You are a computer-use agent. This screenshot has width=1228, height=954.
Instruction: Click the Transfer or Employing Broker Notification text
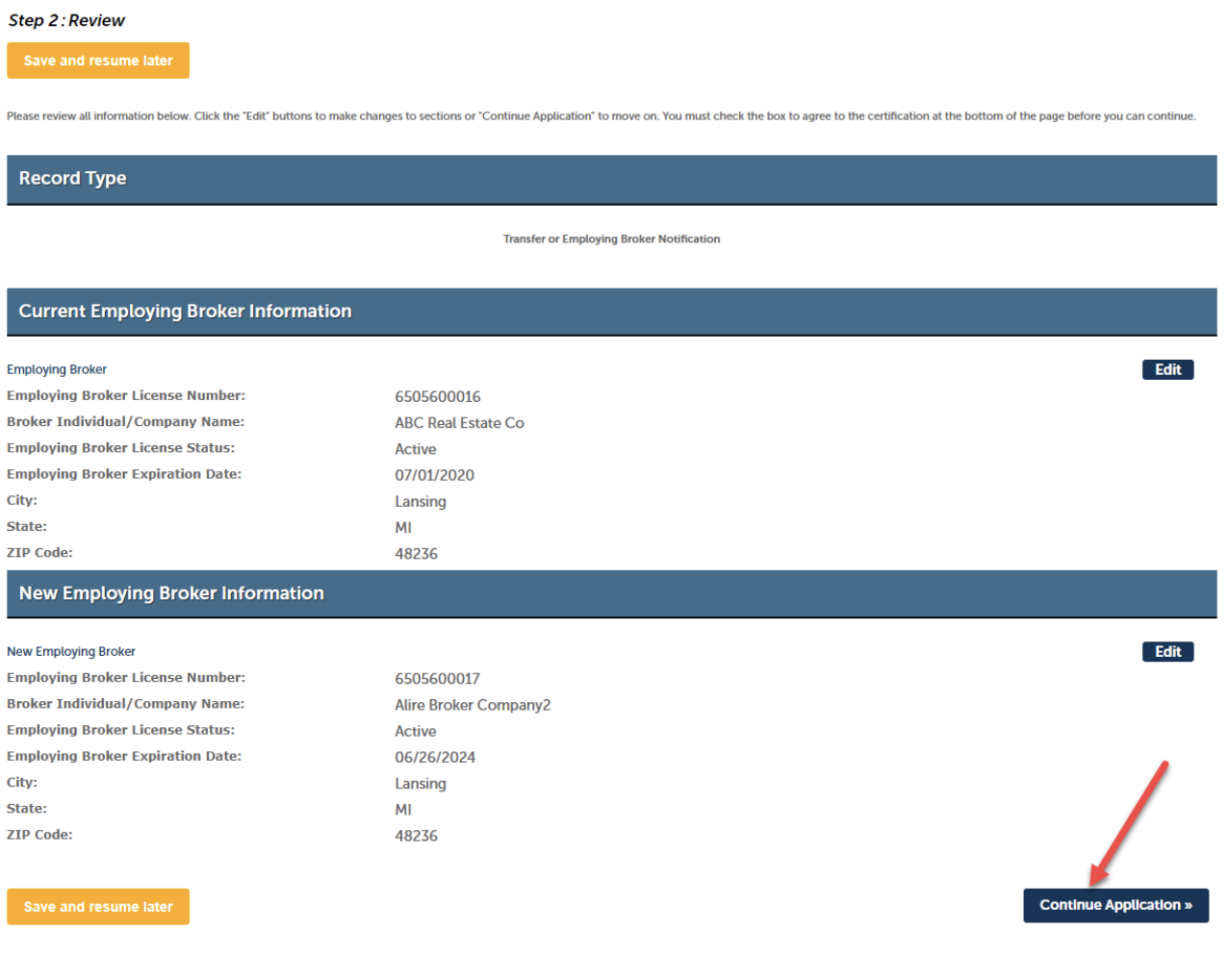pos(611,239)
